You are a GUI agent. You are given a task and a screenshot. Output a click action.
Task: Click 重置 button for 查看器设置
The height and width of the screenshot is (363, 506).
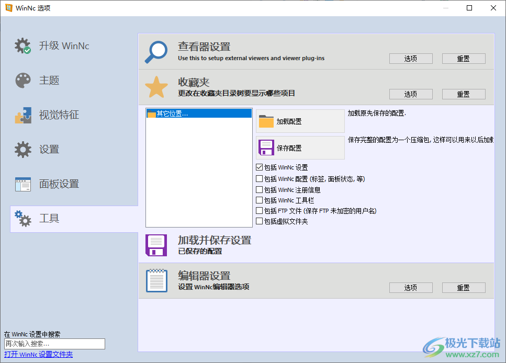click(464, 59)
